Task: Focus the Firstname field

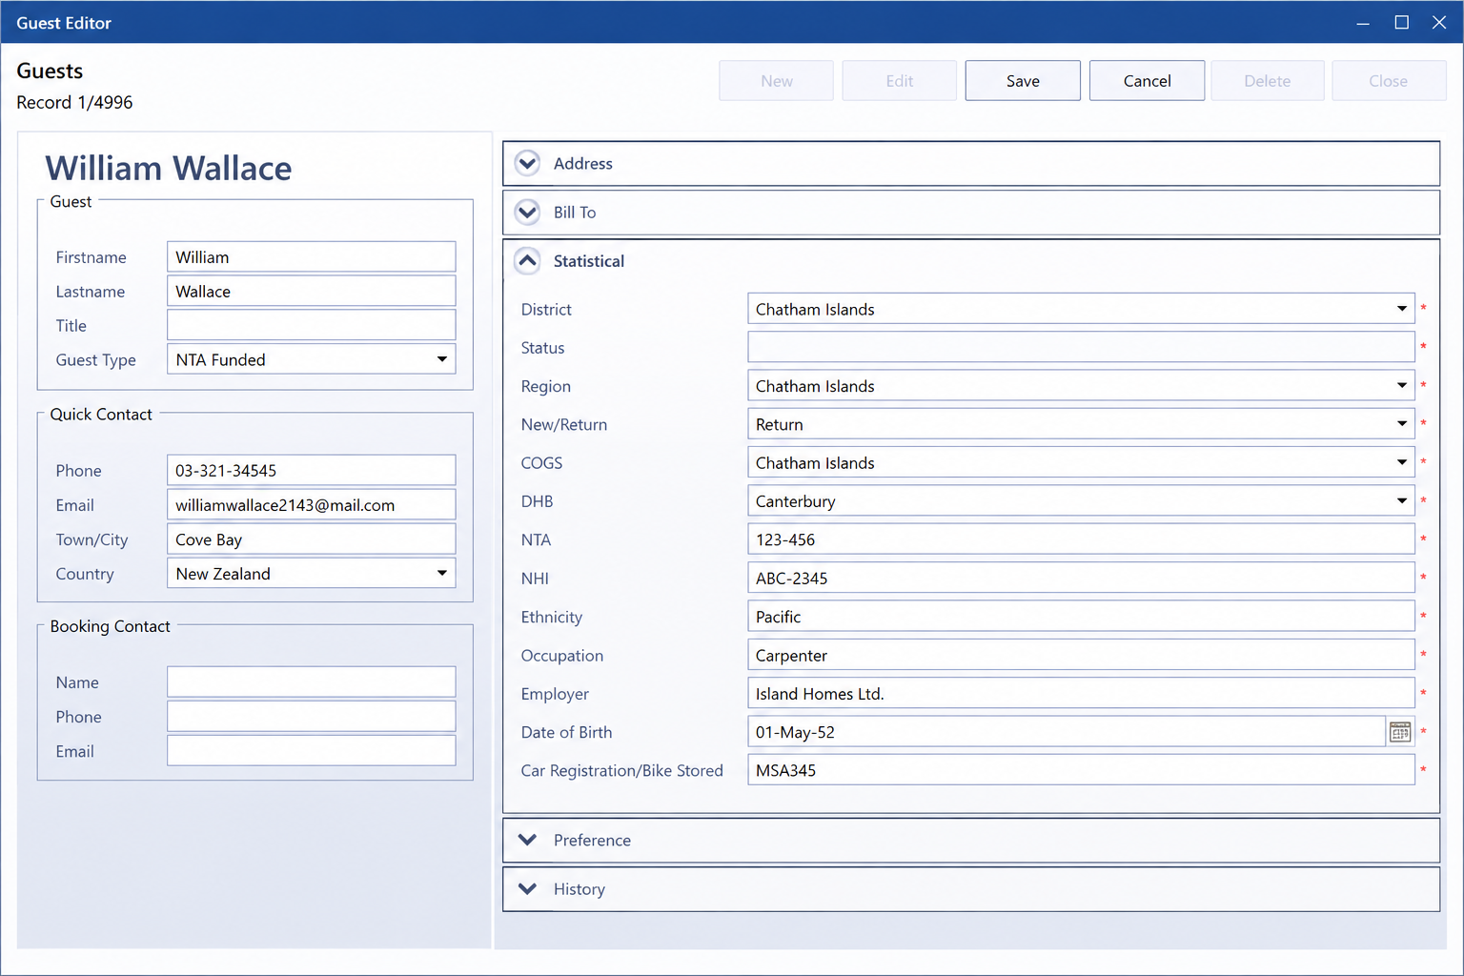Action: pos(312,257)
